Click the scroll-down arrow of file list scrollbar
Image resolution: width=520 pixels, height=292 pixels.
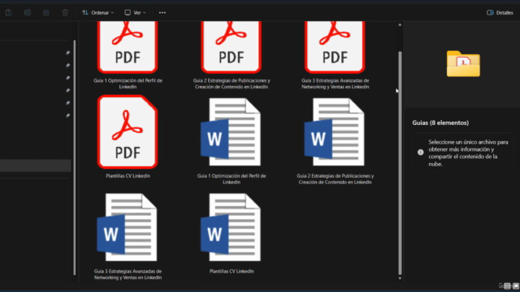coord(400,278)
